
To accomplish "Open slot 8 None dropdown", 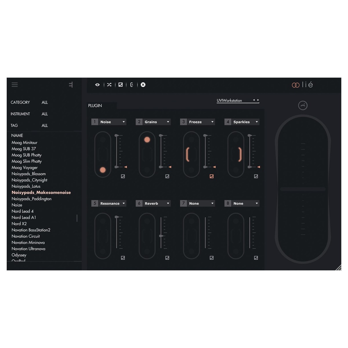I will 242,203.
